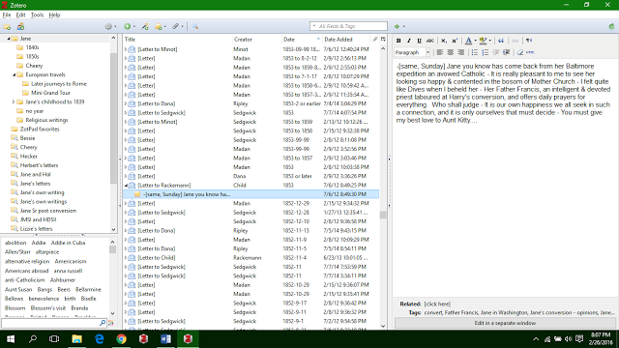Toggle subscript formatting
This screenshot has width=619, height=348.
point(444,41)
